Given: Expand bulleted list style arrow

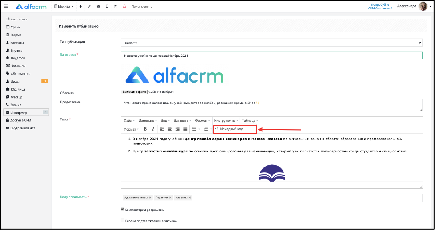Looking at the screenshot, I should click(x=199, y=129).
